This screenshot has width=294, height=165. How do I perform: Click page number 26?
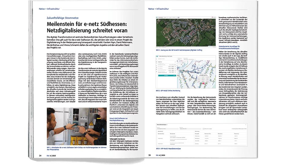(149, 155)
